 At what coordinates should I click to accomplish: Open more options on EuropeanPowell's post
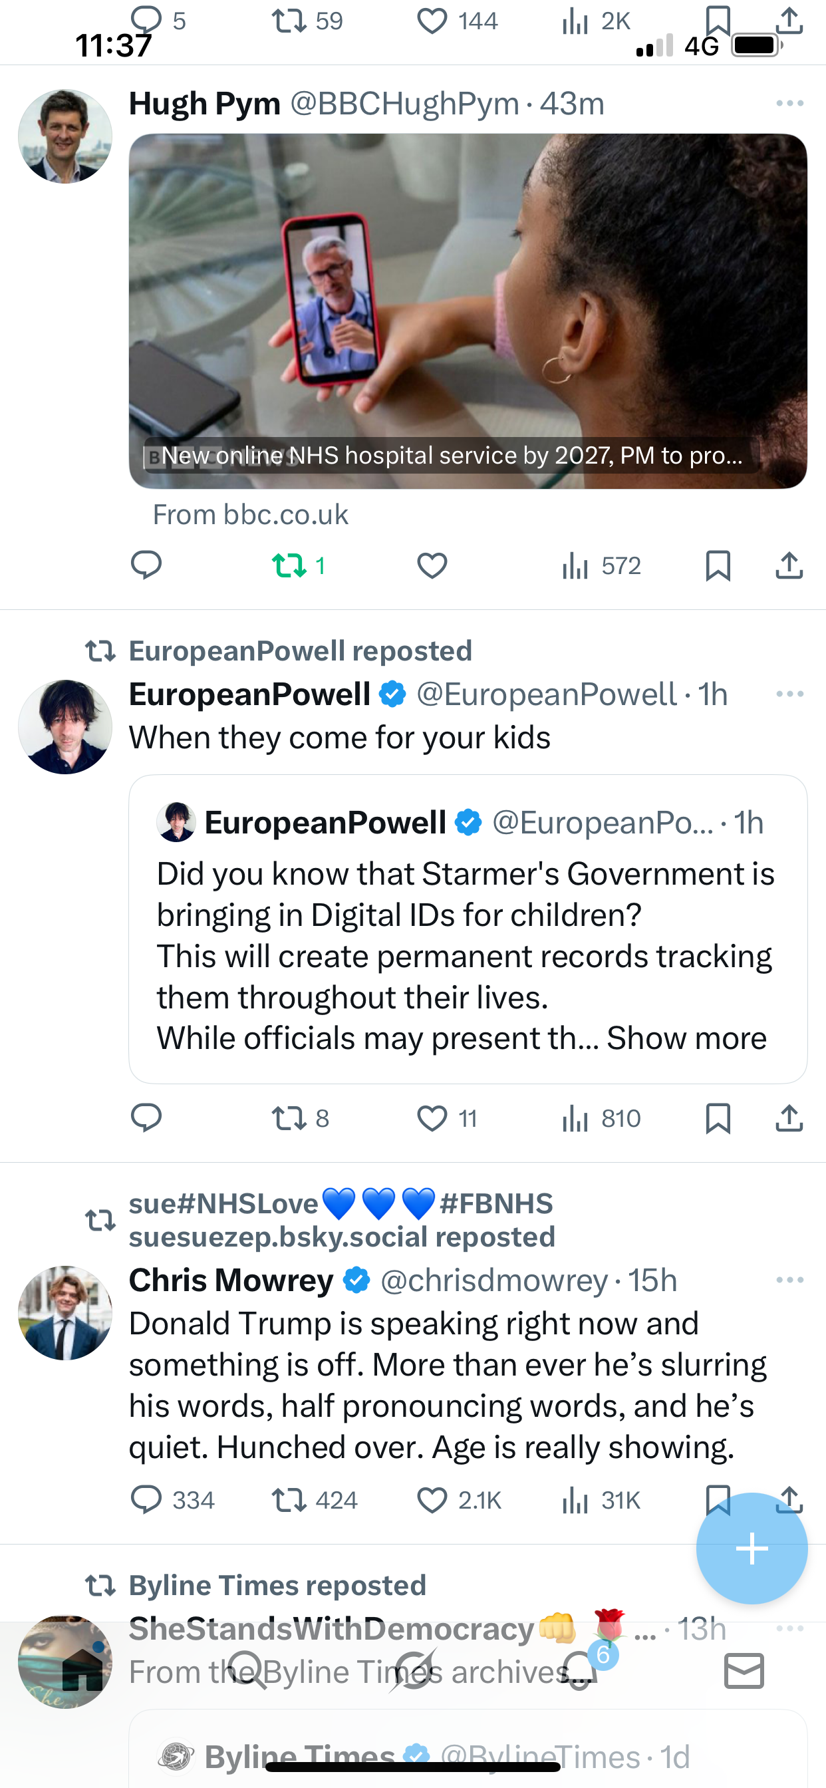pos(789,694)
